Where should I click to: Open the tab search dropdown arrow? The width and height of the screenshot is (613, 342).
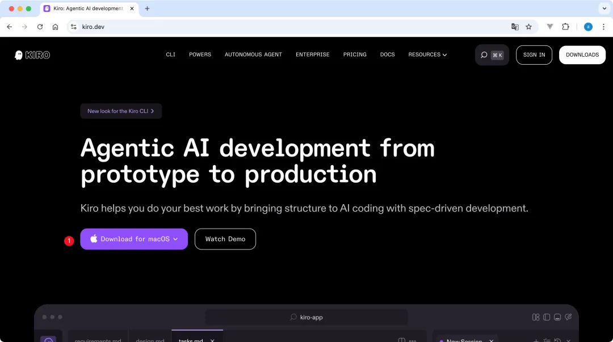(604, 8)
